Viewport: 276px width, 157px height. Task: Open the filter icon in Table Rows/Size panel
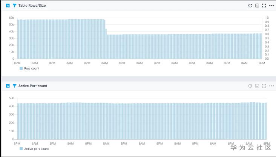(x=15, y=5)
